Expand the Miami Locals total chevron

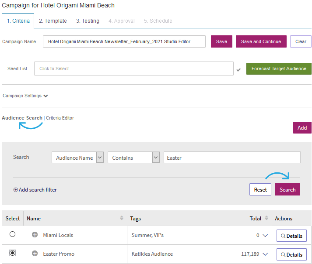(x=265, y=235)
